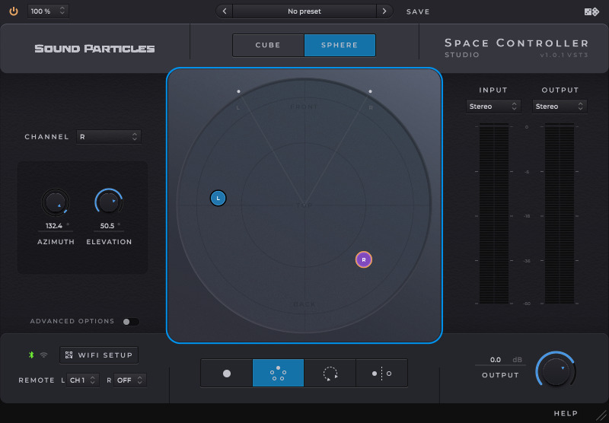
Task: Open the 100 % zoom scale stepper
Action: click(x=48, y=11)
